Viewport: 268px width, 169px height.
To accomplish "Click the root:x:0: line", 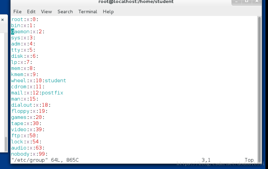I will point(25,20).
